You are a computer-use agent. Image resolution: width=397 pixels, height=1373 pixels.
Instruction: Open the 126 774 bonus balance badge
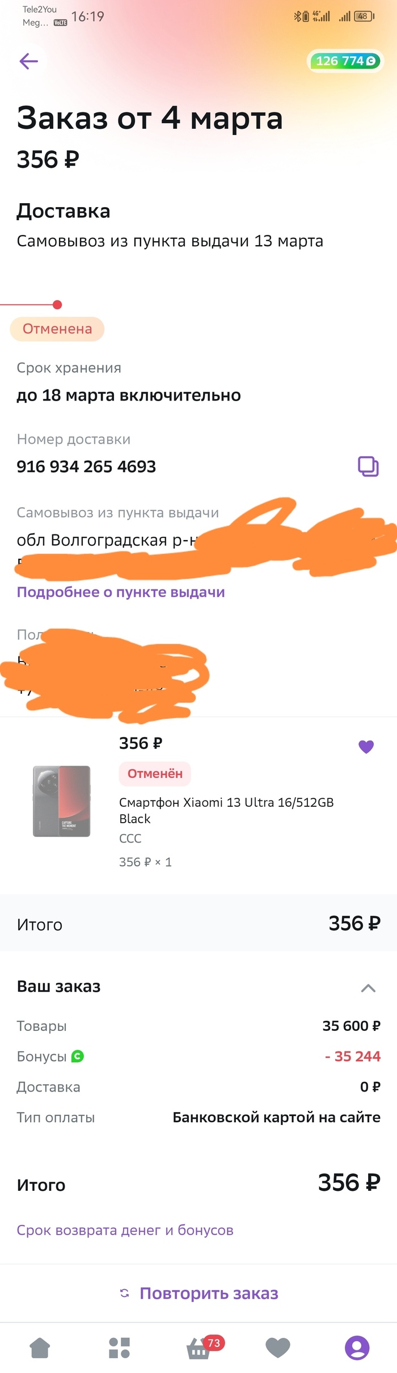click(x=345, y=61)
